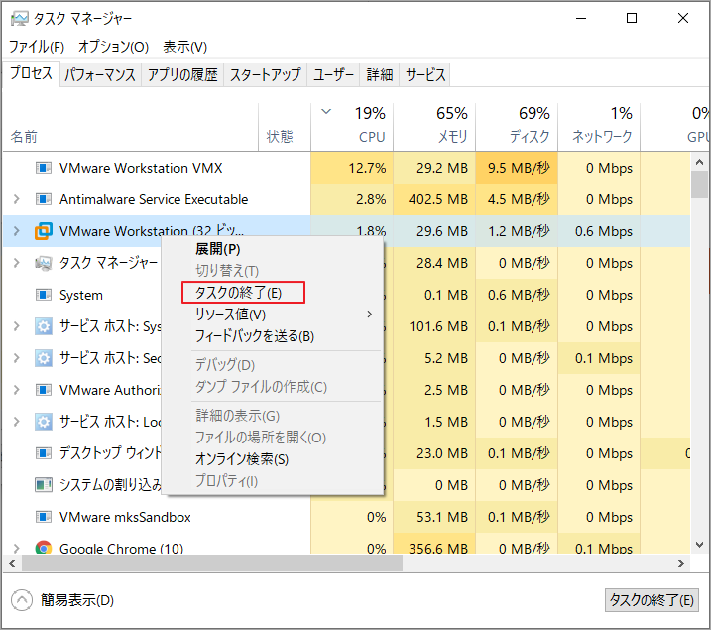711x630 pixels.
Task: Click the デスクトップ ウィンドウ process icon
Action: click(43, 453)
